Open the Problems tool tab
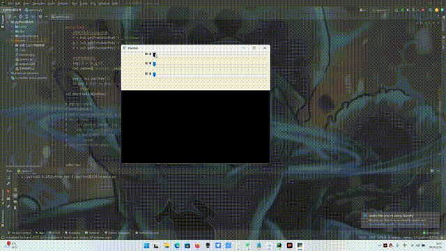 point(72,233)
